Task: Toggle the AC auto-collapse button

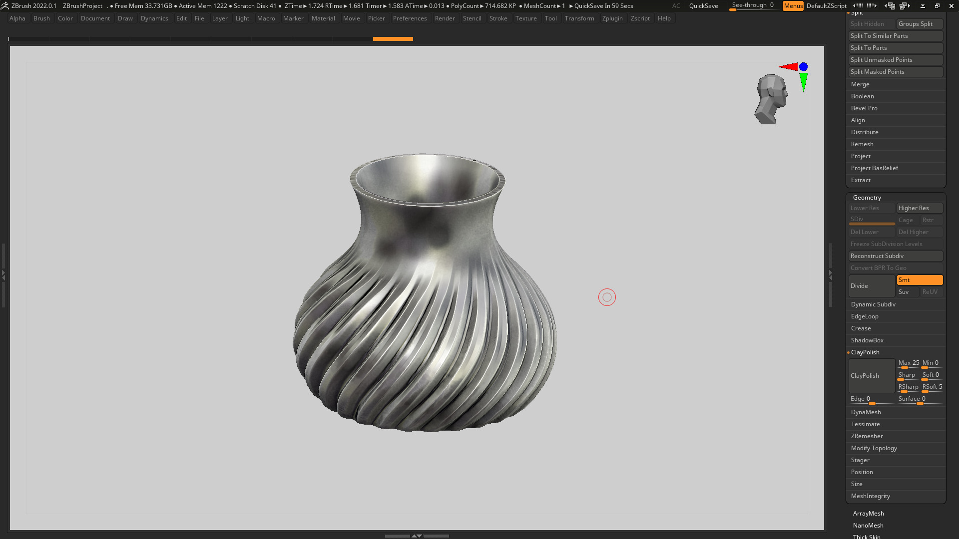Action: point(676,6)
